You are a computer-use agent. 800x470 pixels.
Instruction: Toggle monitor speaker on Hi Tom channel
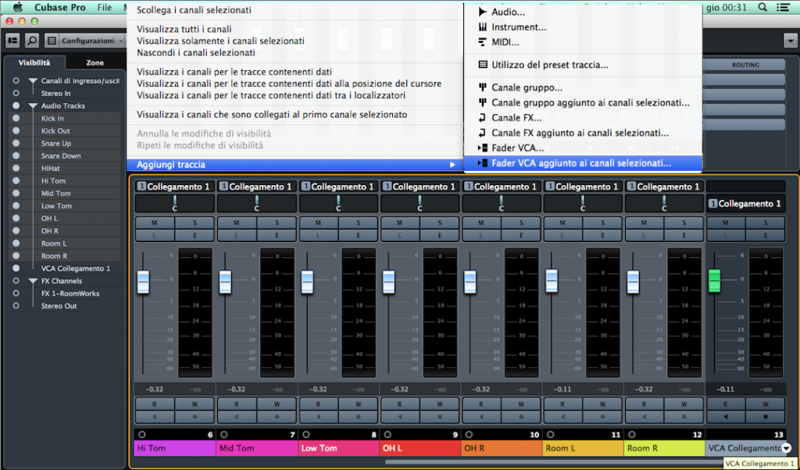(x=155, y=416)
